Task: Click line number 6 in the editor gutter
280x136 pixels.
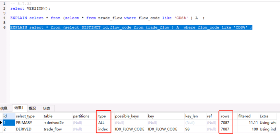Action: tap(4, 27)
